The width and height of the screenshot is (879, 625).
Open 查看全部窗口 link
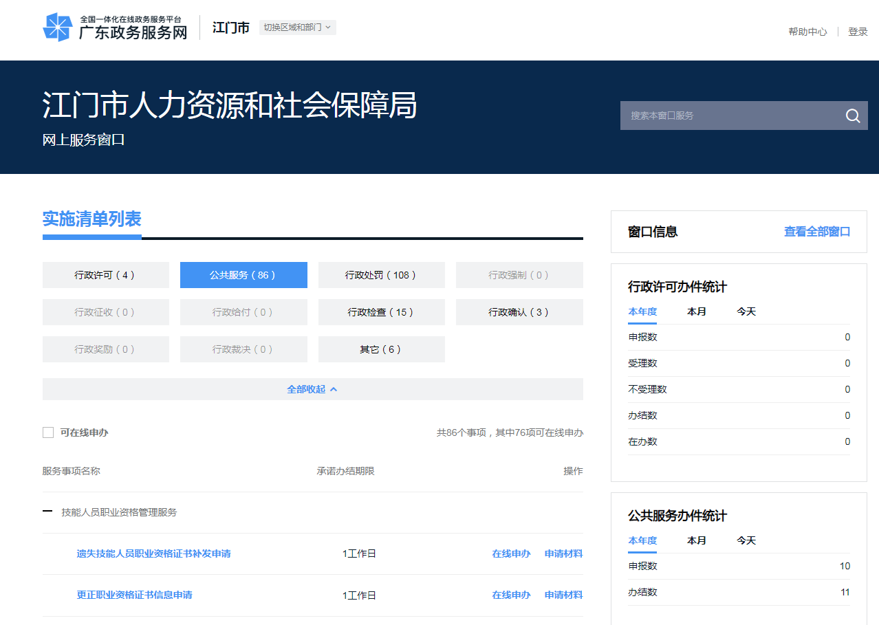[x=817, y=232]
